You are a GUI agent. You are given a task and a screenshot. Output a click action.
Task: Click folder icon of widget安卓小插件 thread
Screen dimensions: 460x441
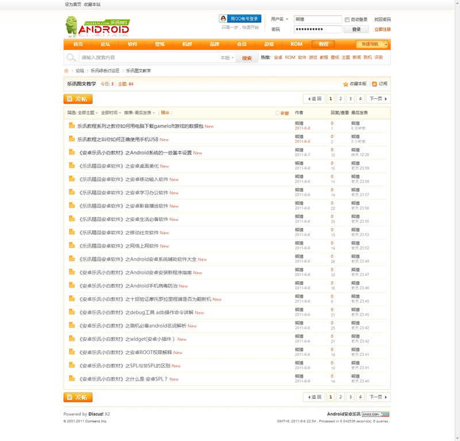pyautogui.click(x=71, y=338)
